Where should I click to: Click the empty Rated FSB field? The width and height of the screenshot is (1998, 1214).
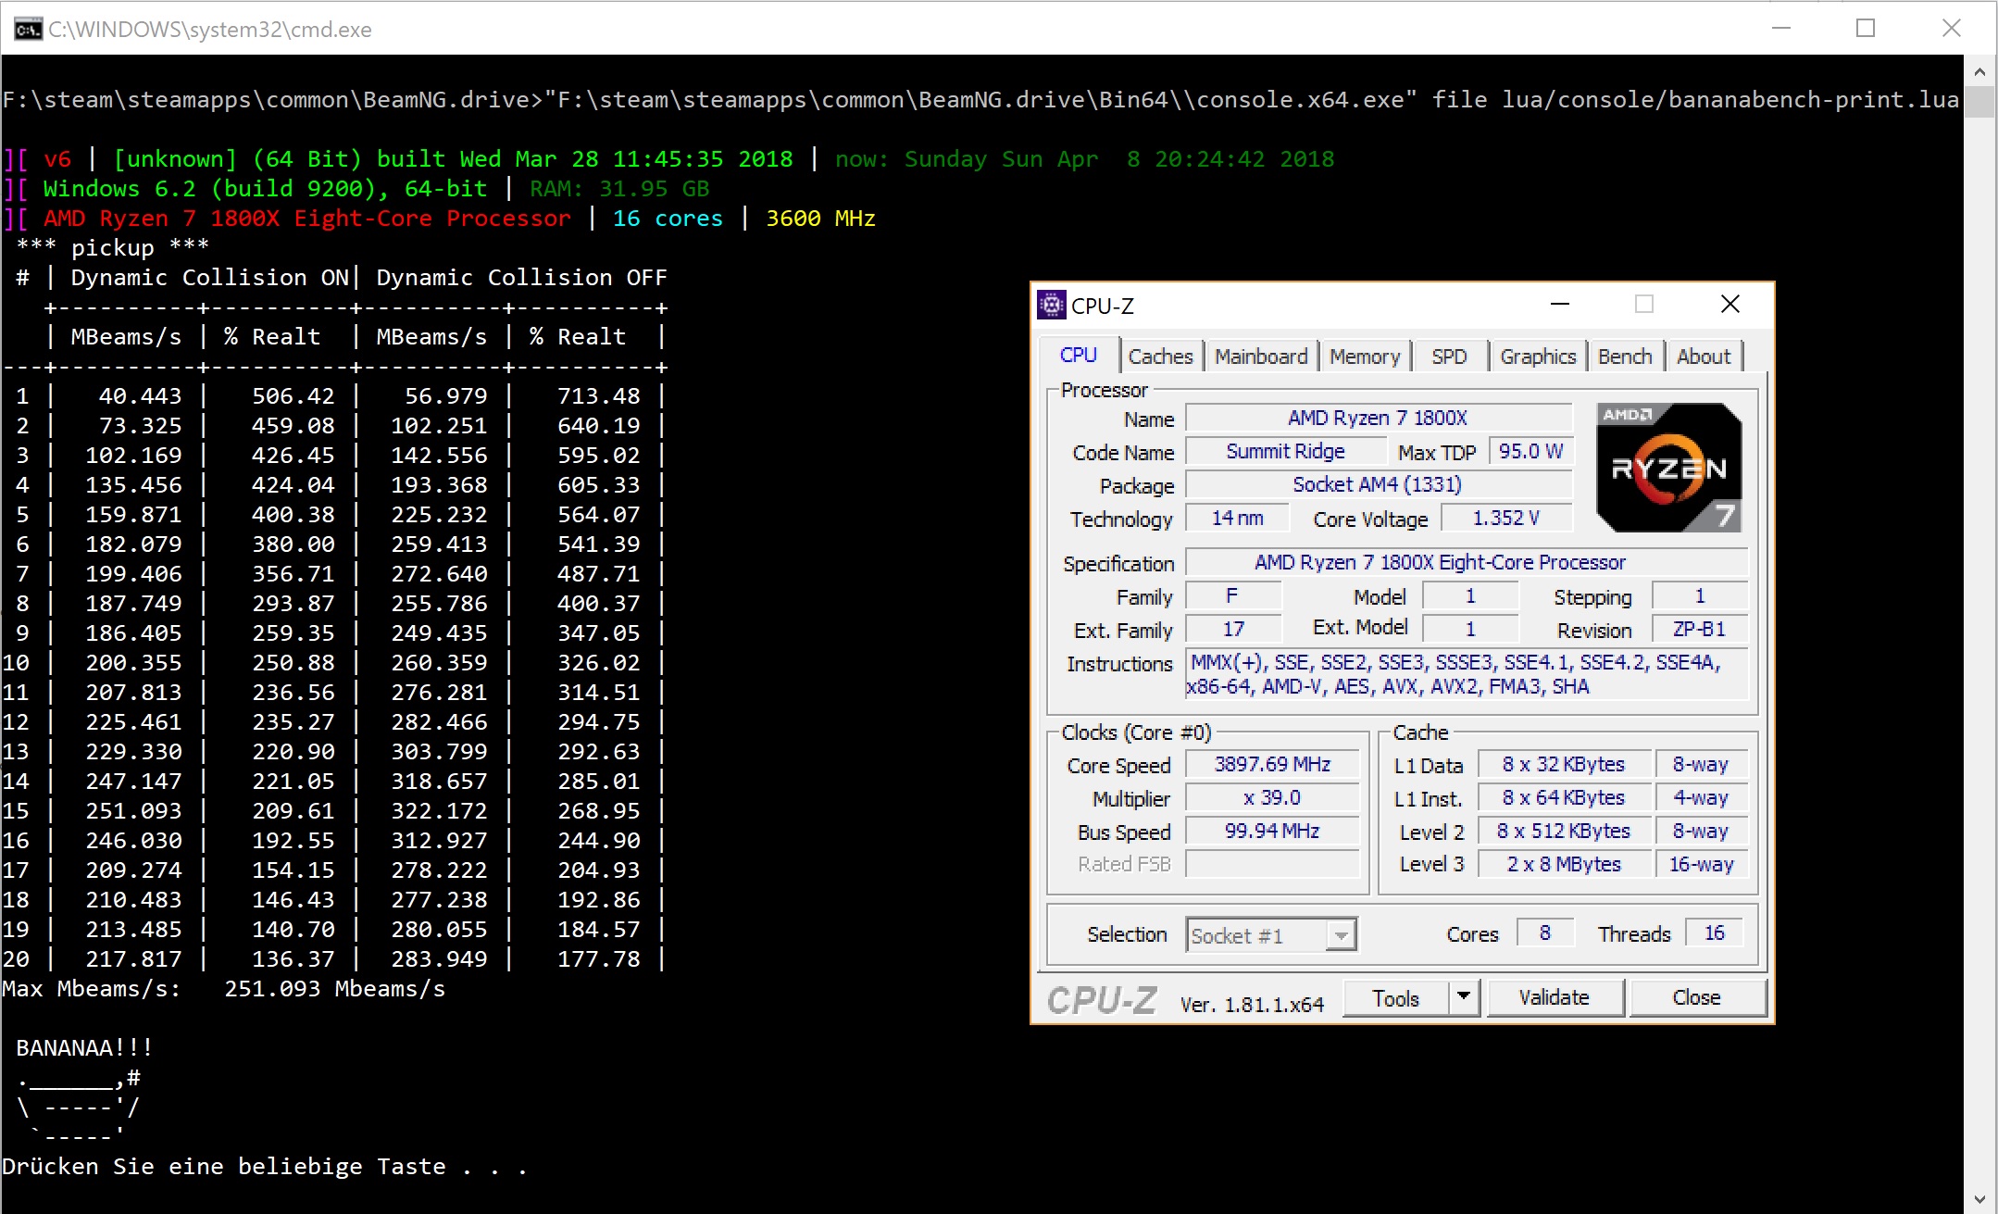point(1272,865)
